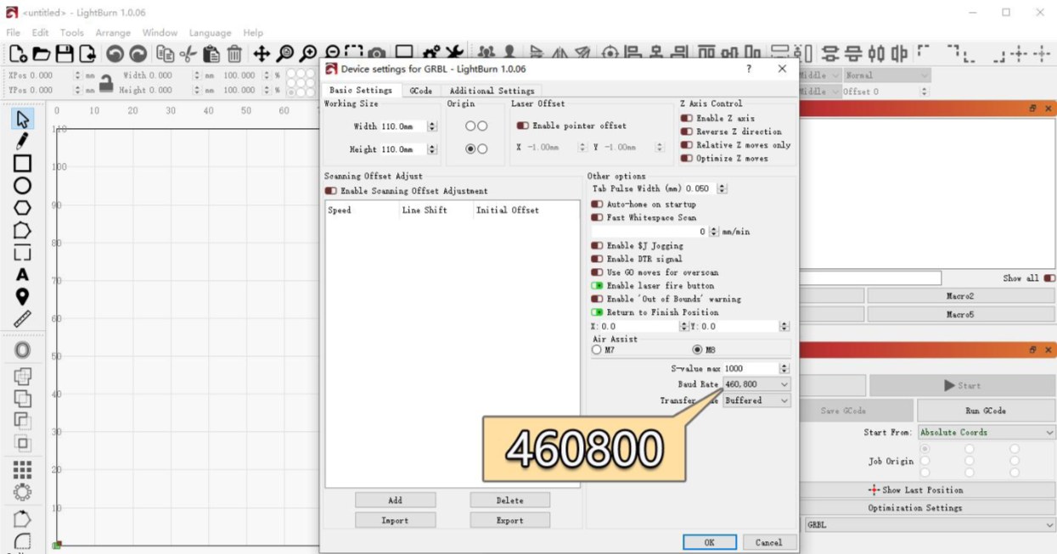Click the Grid Array tool icon
The width and height of the screenshot is (1057, 554).
point(22,470)
